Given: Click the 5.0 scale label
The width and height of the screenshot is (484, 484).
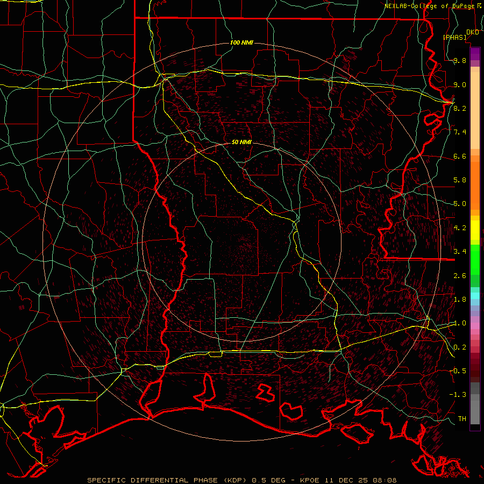Looking at the screenshot, I should 460,204.
